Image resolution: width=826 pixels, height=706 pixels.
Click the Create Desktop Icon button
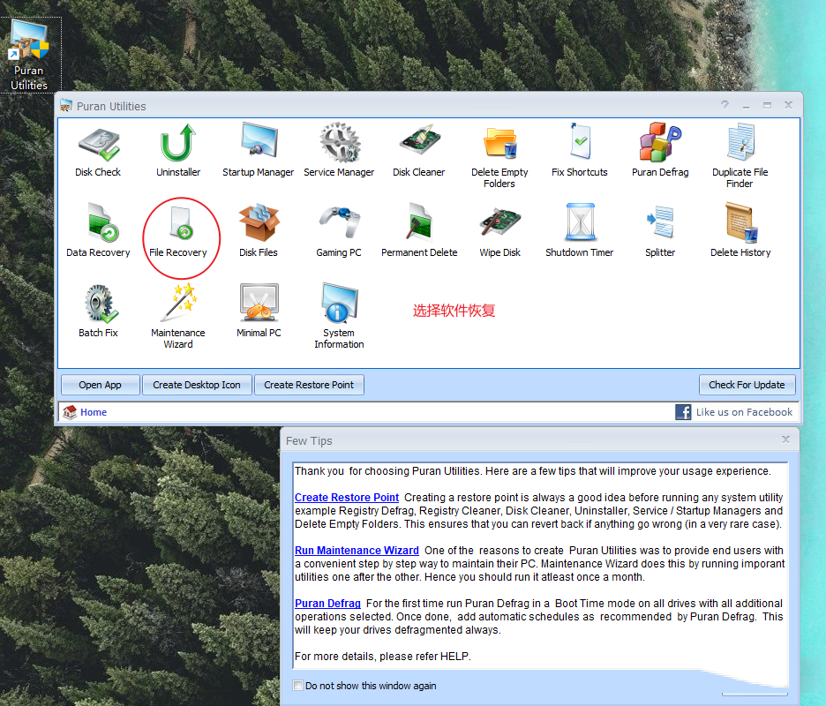click(x=197, y=385)
